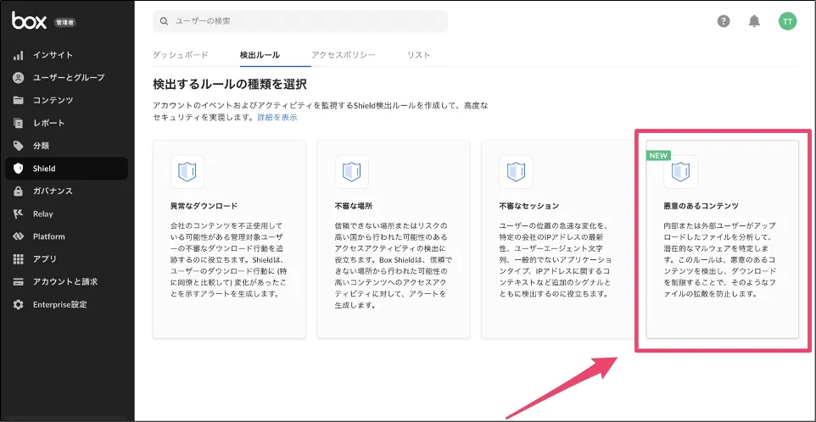Click the 詳細を表示 link
Viewport: 816px width, 422px height.
(277, 117)
